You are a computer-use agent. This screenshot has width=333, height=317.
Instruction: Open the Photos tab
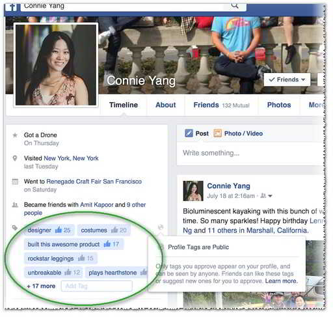(x=279, y=105)
